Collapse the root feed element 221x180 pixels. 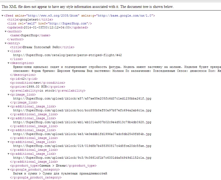[x=2, y=16]
